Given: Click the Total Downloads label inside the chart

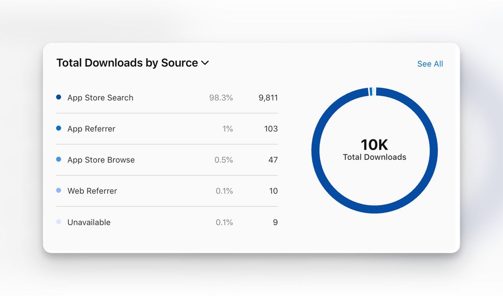Looking at the screenshot, I should (374, 157).
